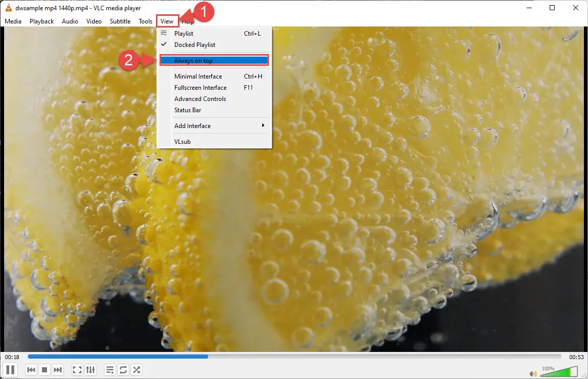Skip to previous media track
The height and width of the screenshot is (379, 588).
pyautogui.click(x=31, y=370)
